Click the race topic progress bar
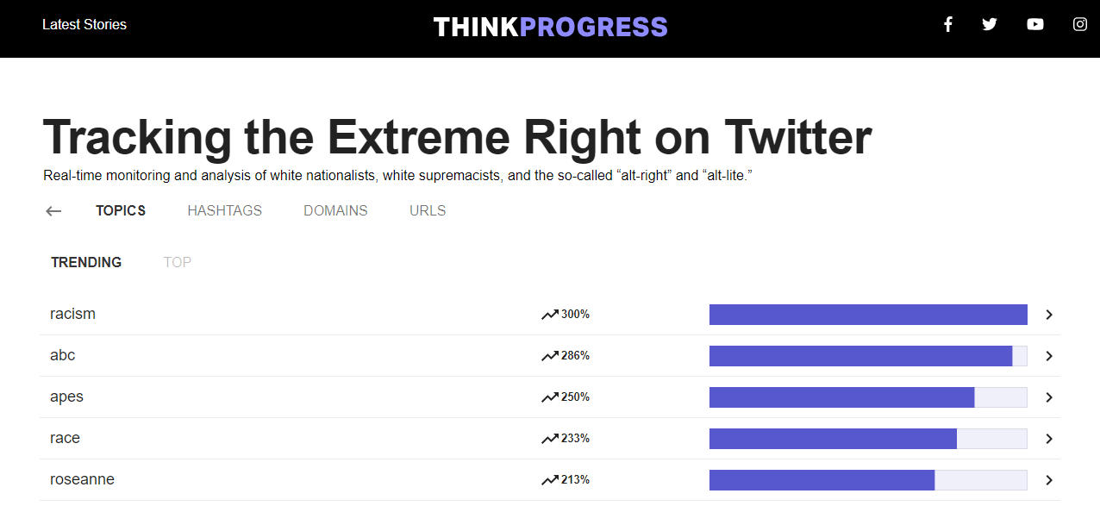 click(x=868, y=439)
